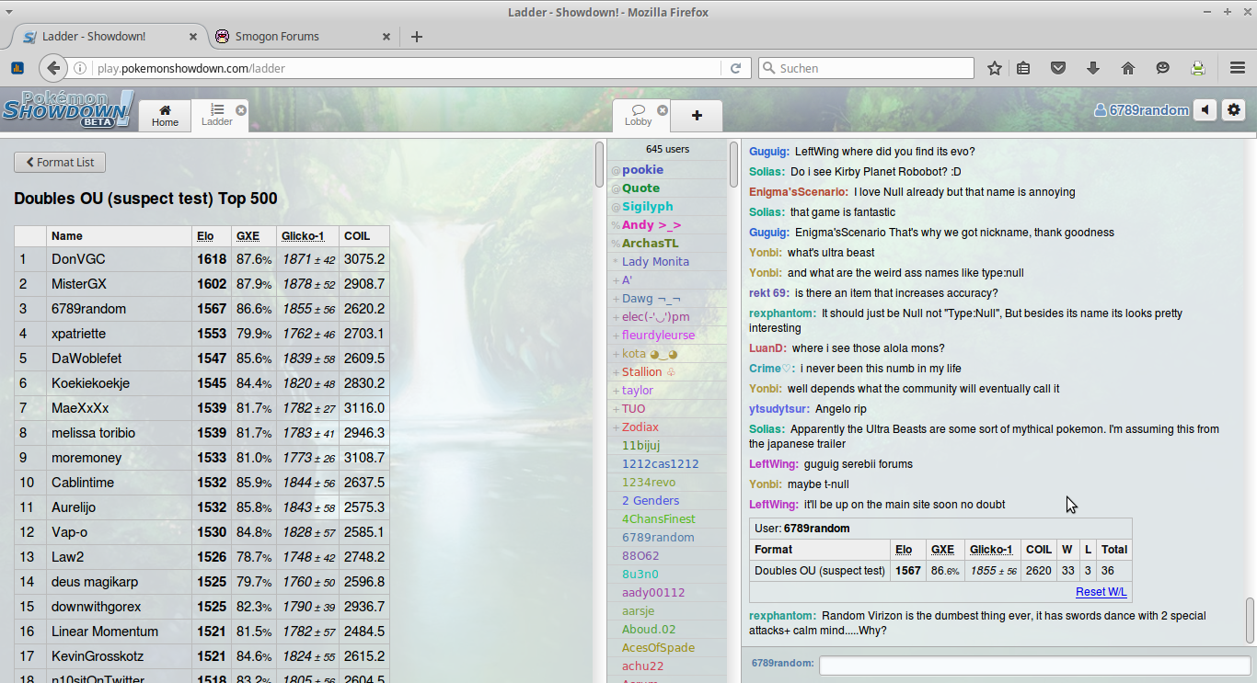The image size is (1257, 683).
Task: Click the Format List back button
Action: click(60, 163)
